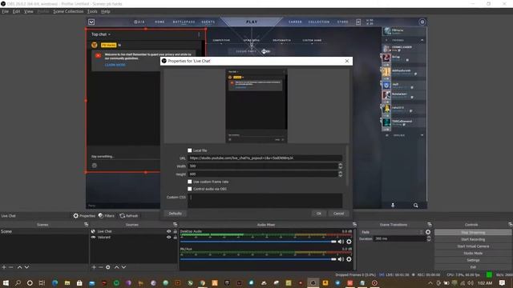This screenshot has width=513, height=288.
Task: Click the emoji icon in chat preview
Action: pos(95,166)
